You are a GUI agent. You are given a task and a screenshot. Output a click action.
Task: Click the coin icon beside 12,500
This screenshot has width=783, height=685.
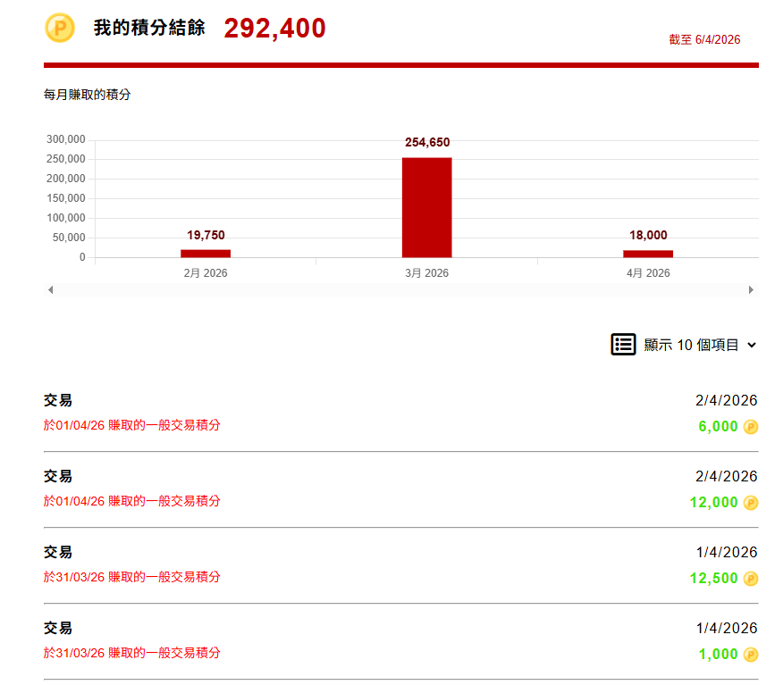pyautogui.click(x=751, y=579)
